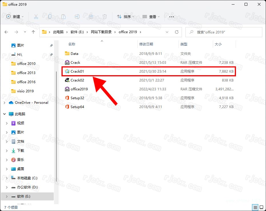Click the Copy icon in the toolbar

[x=50, y=17]
